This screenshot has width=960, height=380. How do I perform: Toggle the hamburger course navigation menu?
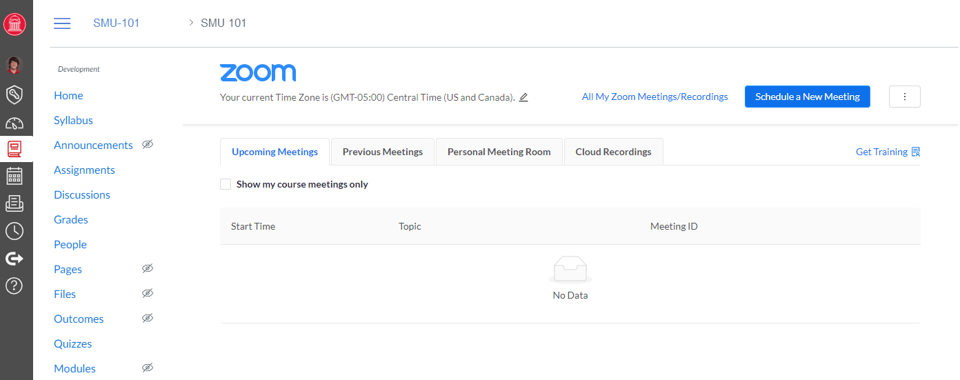pos(62,23)
